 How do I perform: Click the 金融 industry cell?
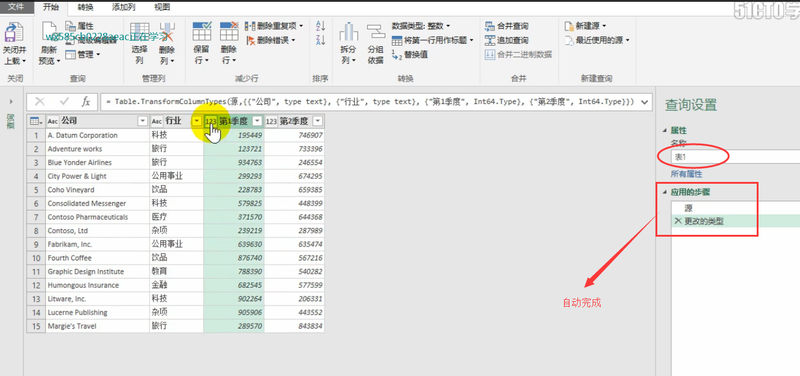click(x=176, y=285)
